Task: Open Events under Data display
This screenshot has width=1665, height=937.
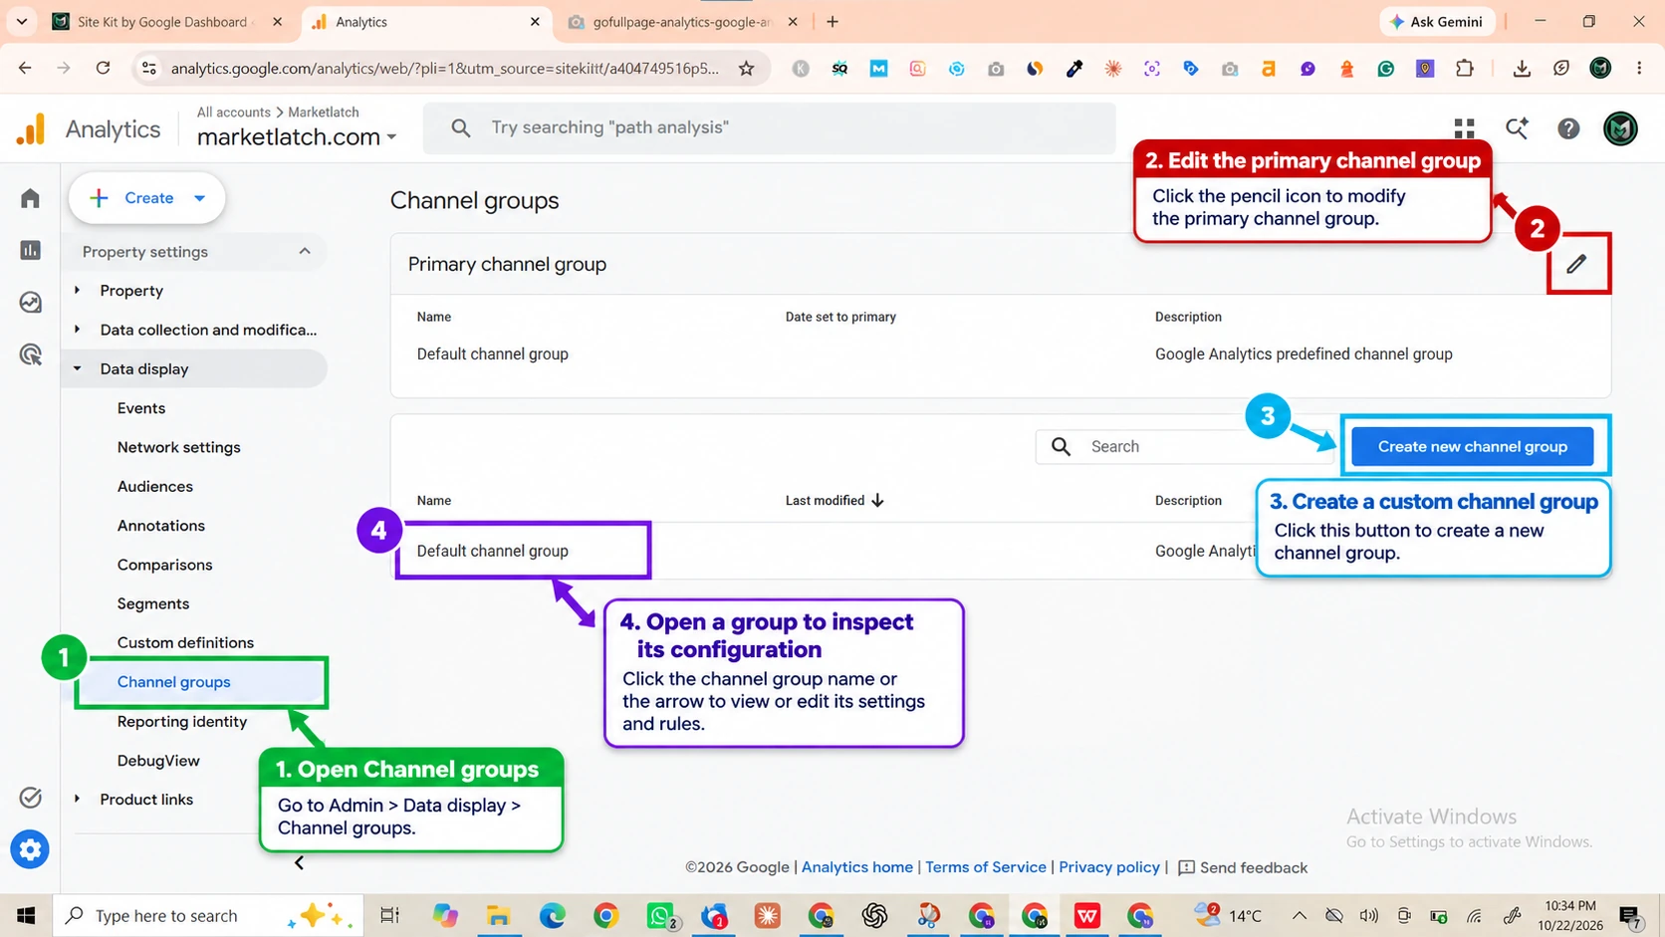Action: coord(141,408)
